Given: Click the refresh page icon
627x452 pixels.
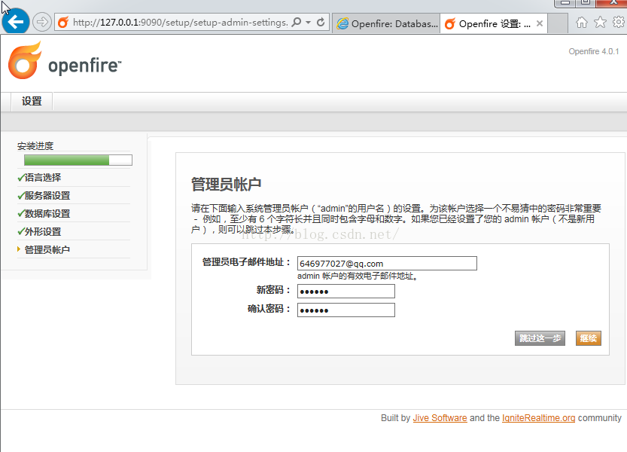Looking at the screenshot, I should coord(321,23).
